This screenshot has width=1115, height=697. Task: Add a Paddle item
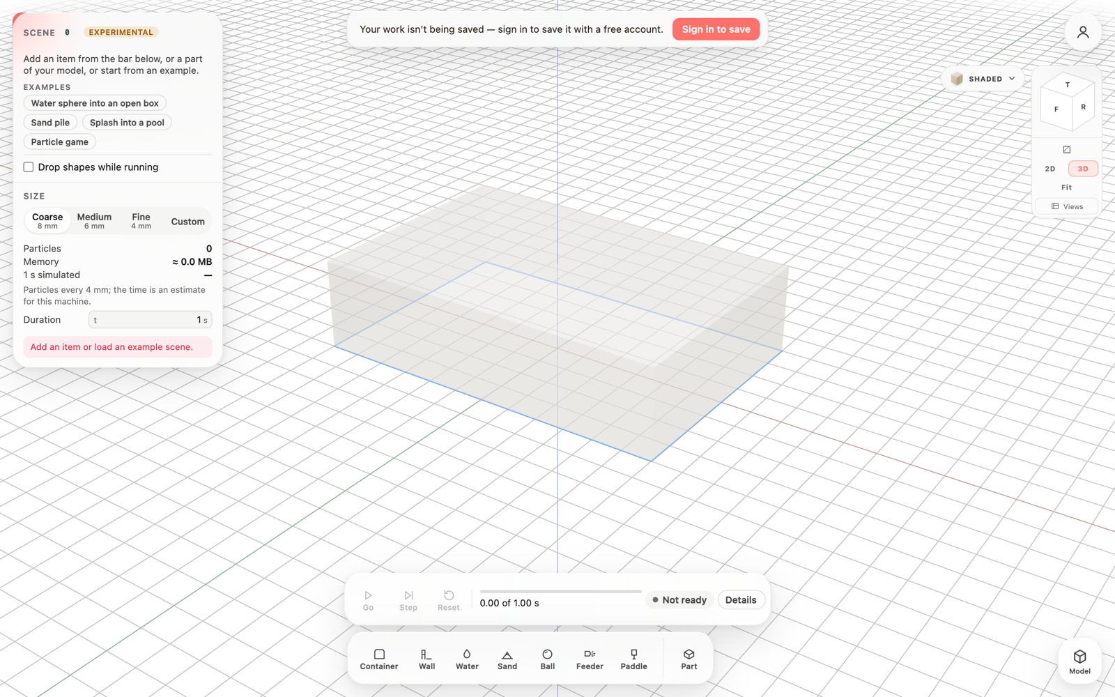pyautogui.click(x=634, y=659)
